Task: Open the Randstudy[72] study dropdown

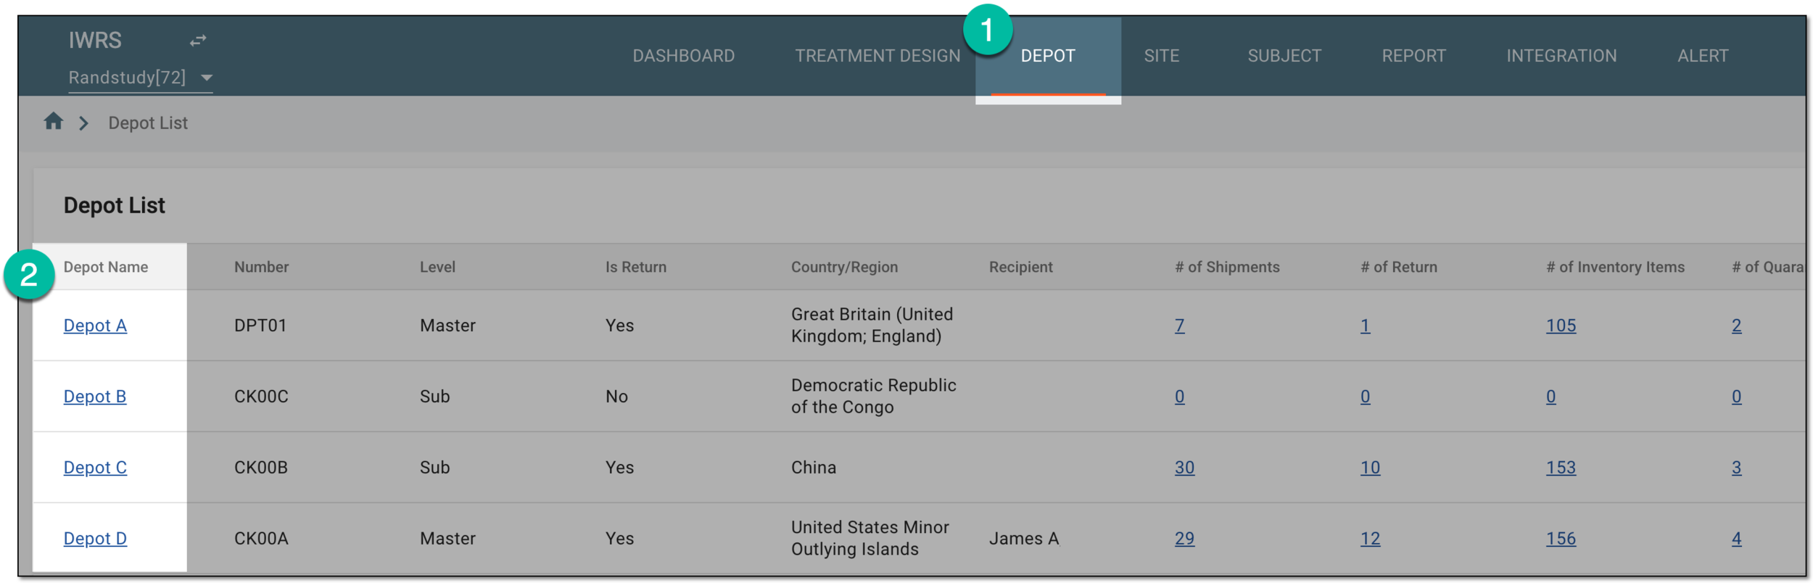Action: point(140,78)
